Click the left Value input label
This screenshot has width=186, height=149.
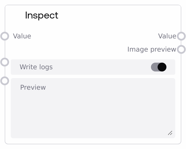22,36
